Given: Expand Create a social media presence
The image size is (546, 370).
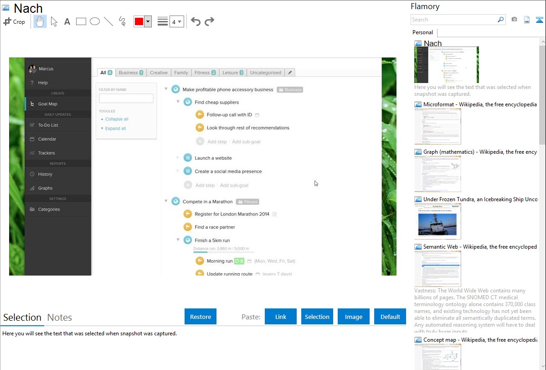Looking at the screenshot, I should pos(178,171).
